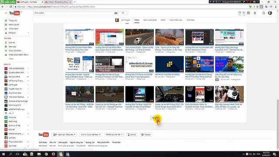Open the hamburger guide menu
Screen dimensions: 279x157
click(6, 13)
